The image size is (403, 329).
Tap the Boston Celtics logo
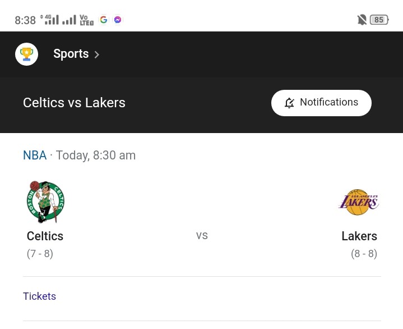pos(45,202)
